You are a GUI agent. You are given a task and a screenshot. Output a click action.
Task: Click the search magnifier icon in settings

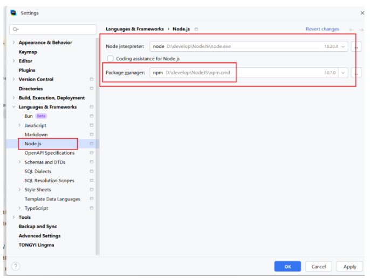click(x=15, y=29)
